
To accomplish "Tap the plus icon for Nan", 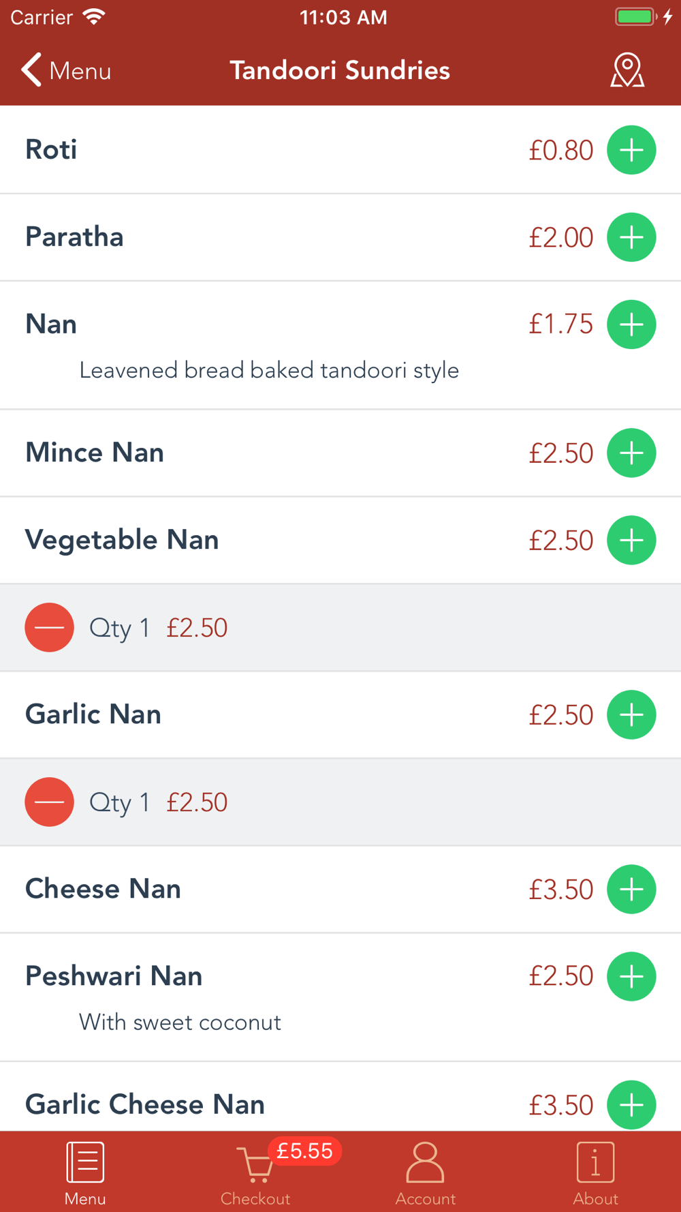I will tap(631, 324).
